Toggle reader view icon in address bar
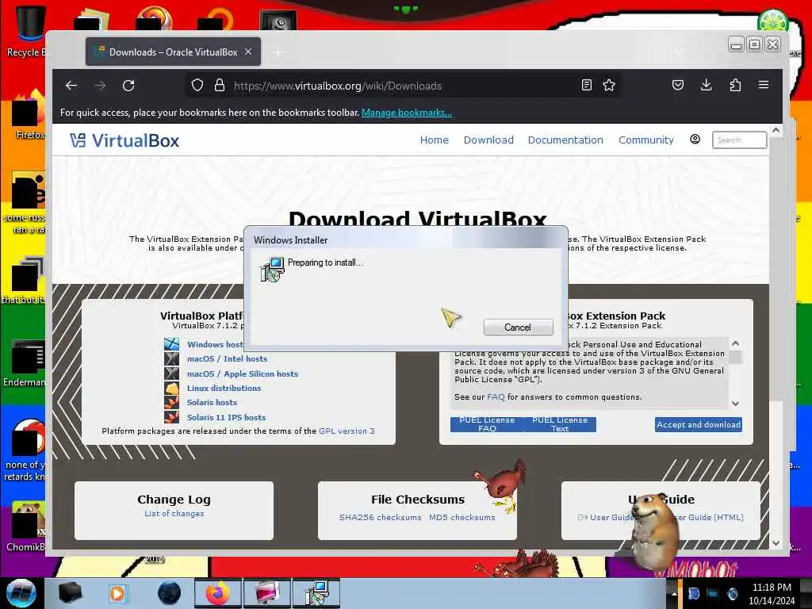Screen dimensions: 812x609 point(586,86)
